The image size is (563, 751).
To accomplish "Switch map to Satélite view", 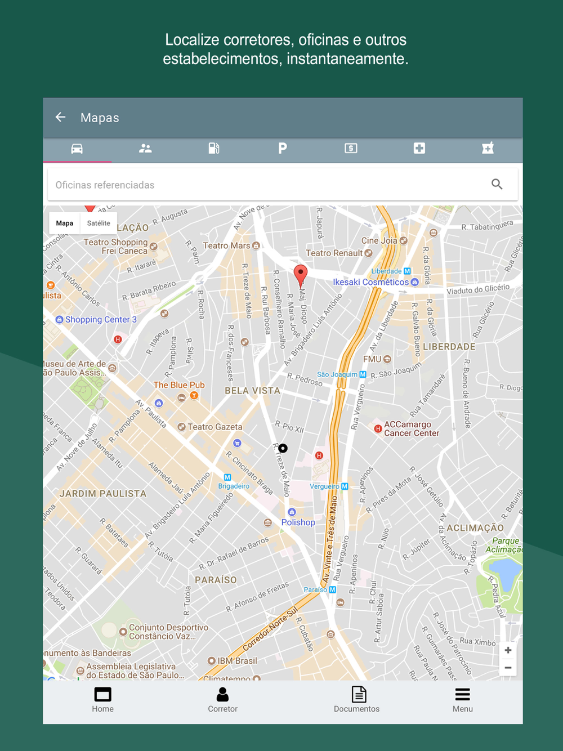I will click(x=99, y=223).
